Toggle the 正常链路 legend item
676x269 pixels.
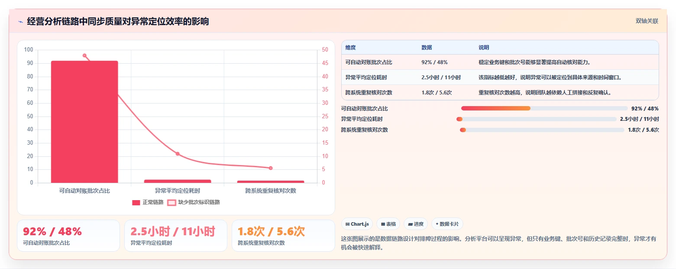click(148, 202)
